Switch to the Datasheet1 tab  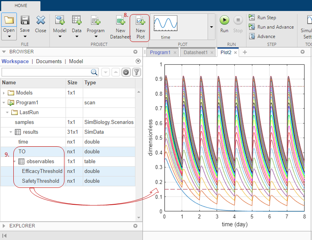coord(195,52)
